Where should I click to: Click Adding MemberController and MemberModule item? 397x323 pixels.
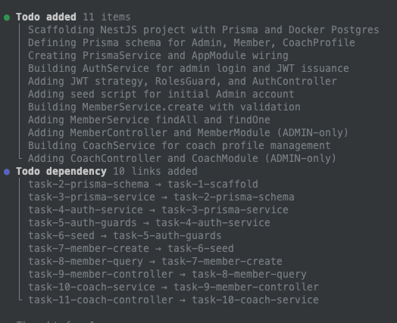pyautogui.click(x=188, y=132)
